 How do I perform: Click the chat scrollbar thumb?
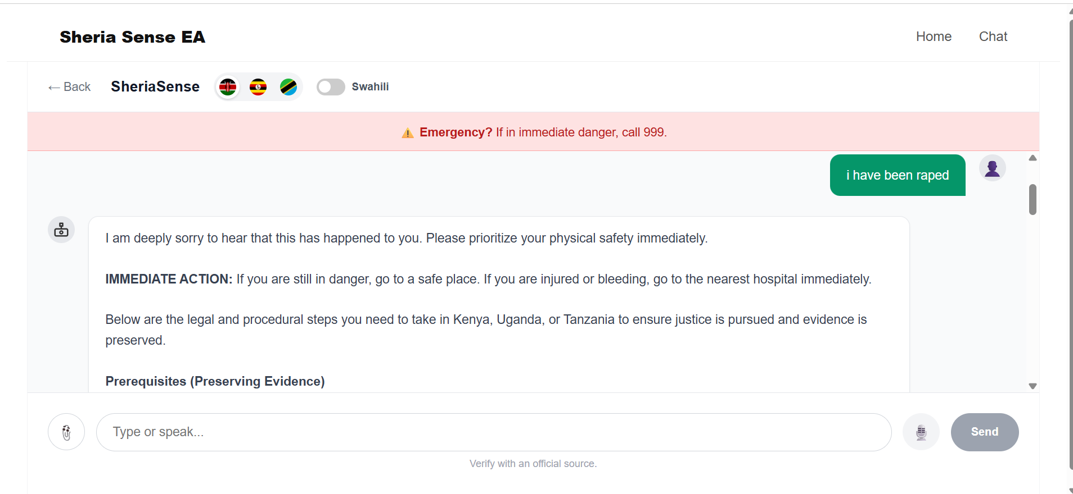[x=1033, y=199]
